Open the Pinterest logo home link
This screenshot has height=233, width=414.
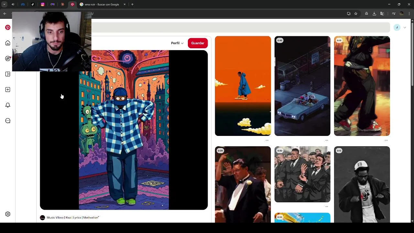(x=8, y=28)
